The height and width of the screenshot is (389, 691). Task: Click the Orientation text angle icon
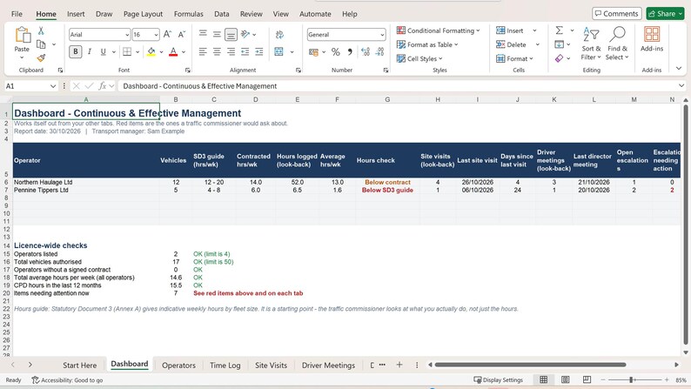[x=245, y=34]
